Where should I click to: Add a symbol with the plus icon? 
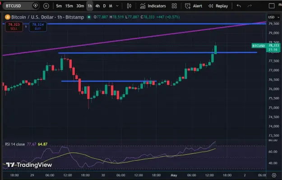(x=46, y=6)
